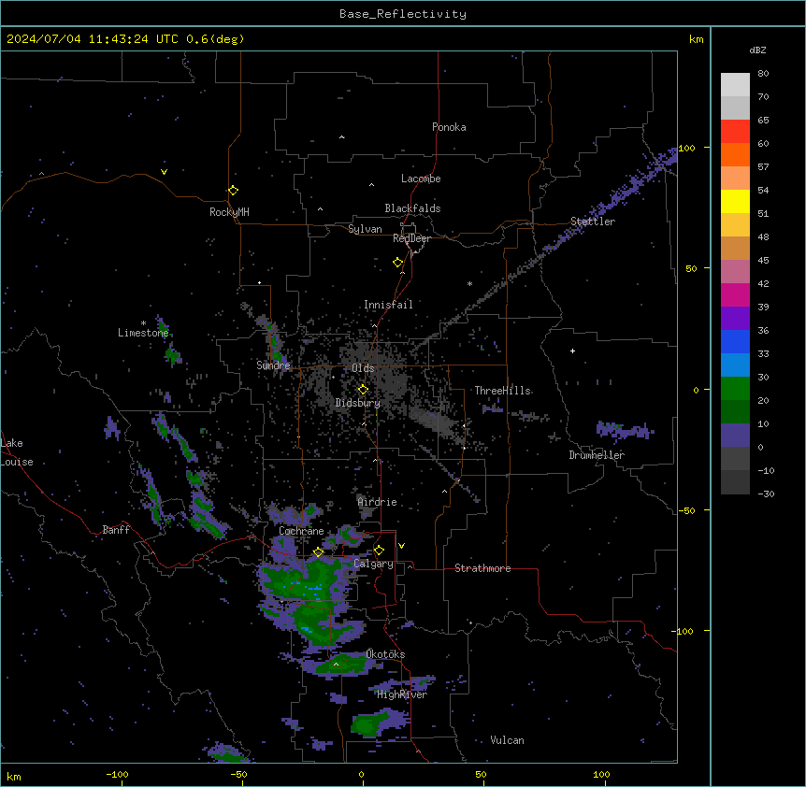
Task: Click the yellow diamond marker south of RedDeer
Action: pos(397,263)
